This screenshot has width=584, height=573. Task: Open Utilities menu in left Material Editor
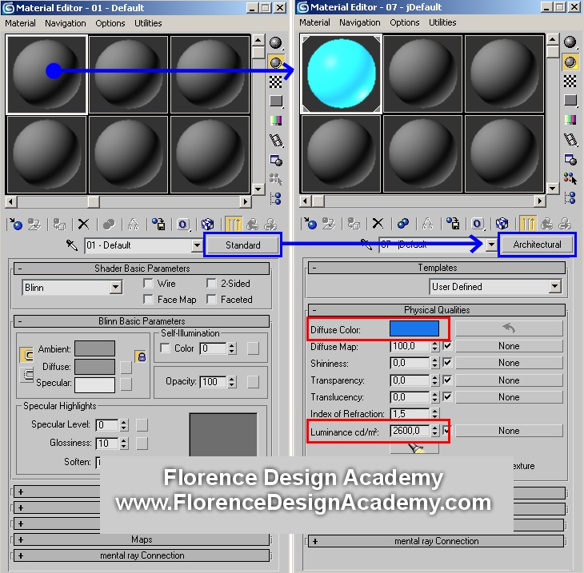coord(148,23)
